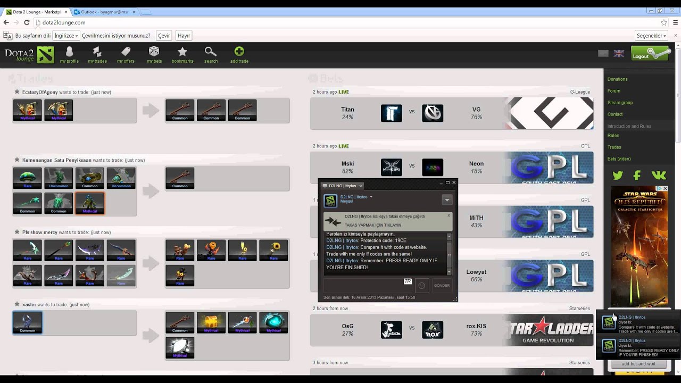Click the Hayır button

[x=184, y=36]
